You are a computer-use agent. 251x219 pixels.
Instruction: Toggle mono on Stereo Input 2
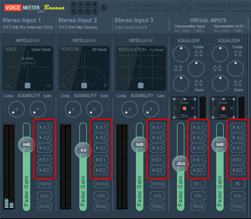click(101, 184)
